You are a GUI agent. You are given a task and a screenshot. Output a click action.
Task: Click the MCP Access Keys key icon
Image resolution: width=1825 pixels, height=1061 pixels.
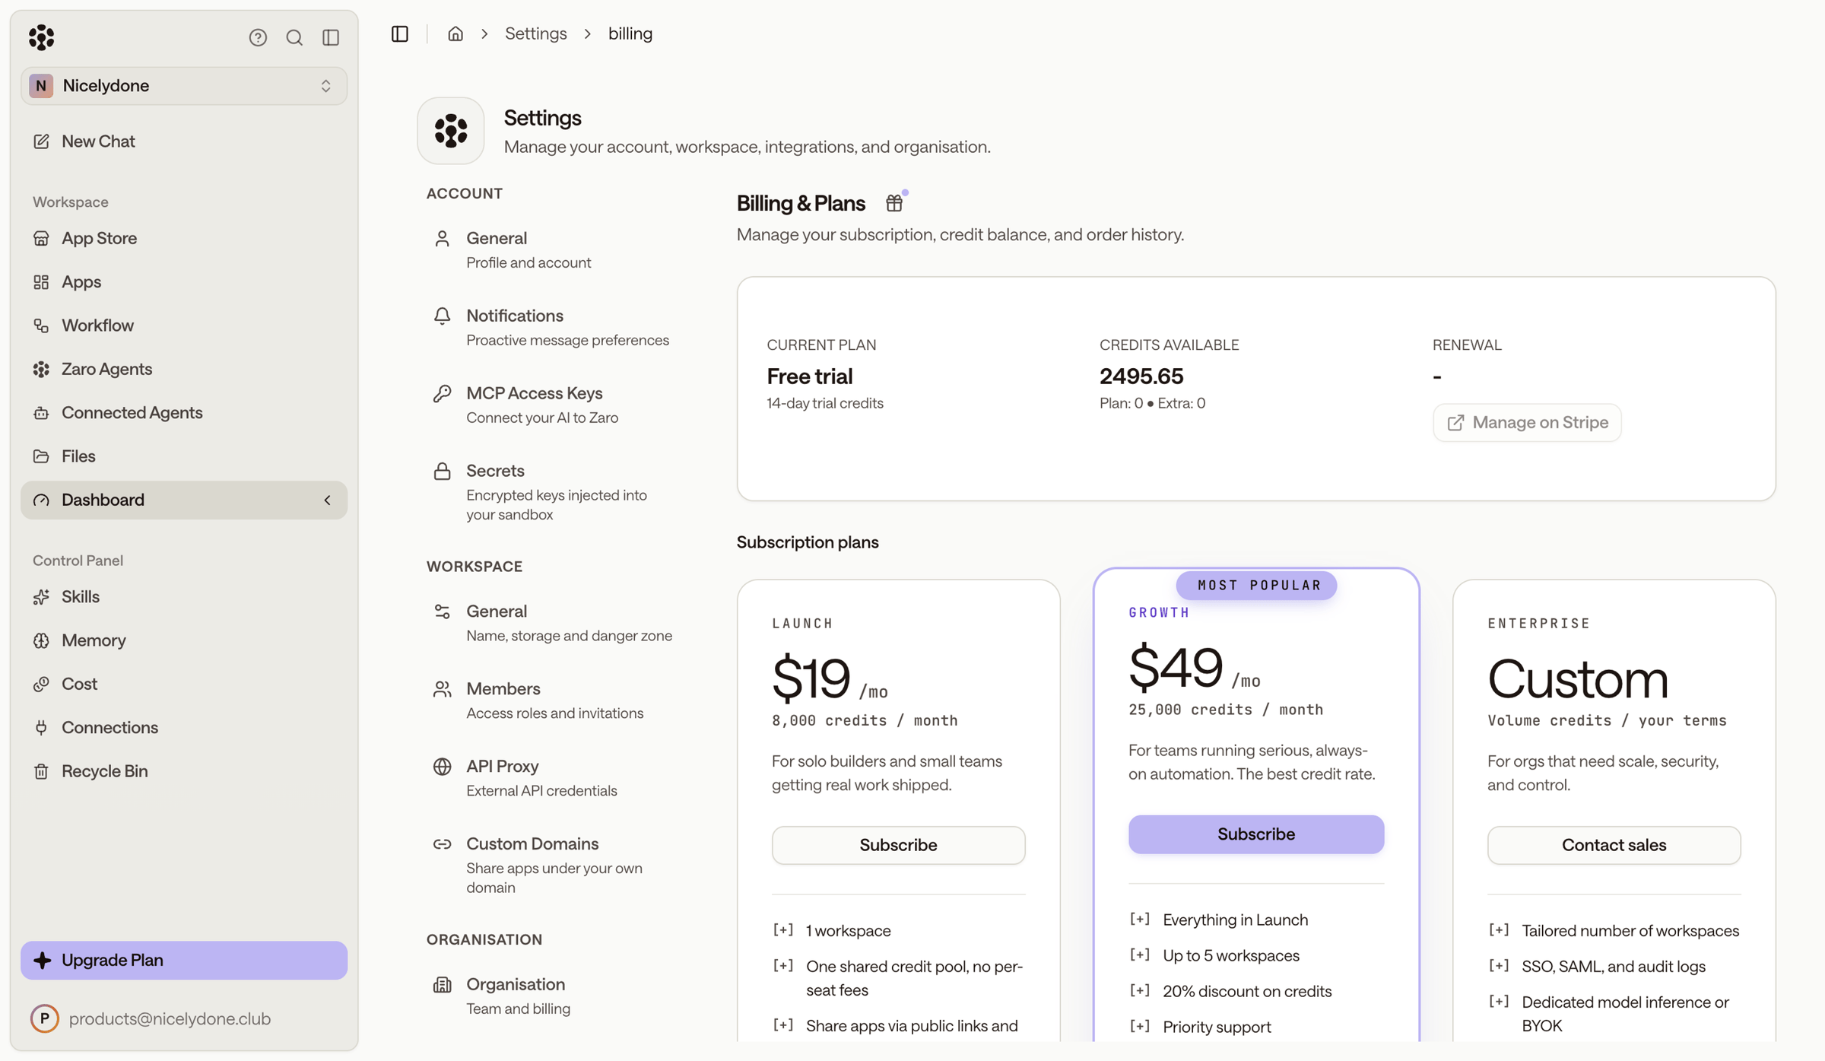pos(442,393)
